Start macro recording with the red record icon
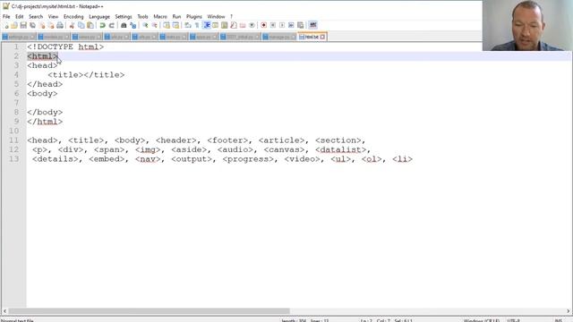The width and height of the screenshot is (573, 322). coord(263,25)
